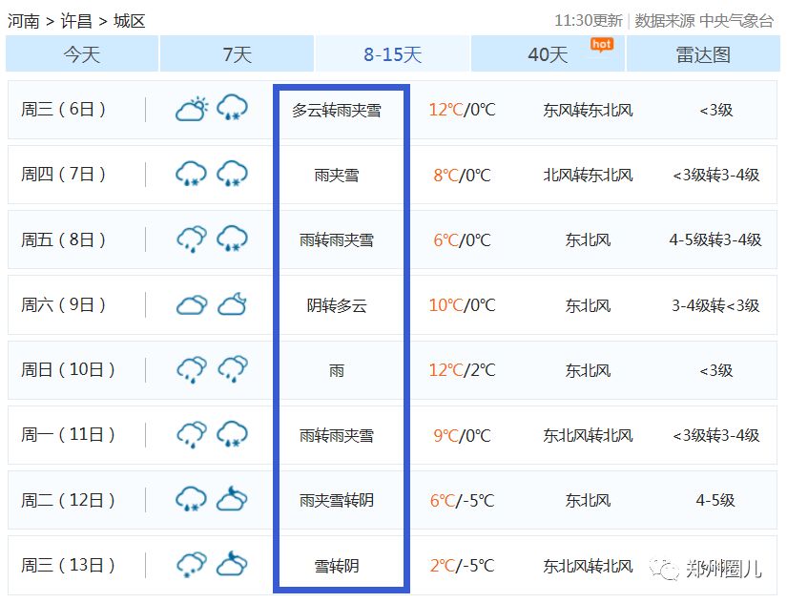Switch to the 今天 tab
The image size is (787, 603).
[x=82, y=54]
